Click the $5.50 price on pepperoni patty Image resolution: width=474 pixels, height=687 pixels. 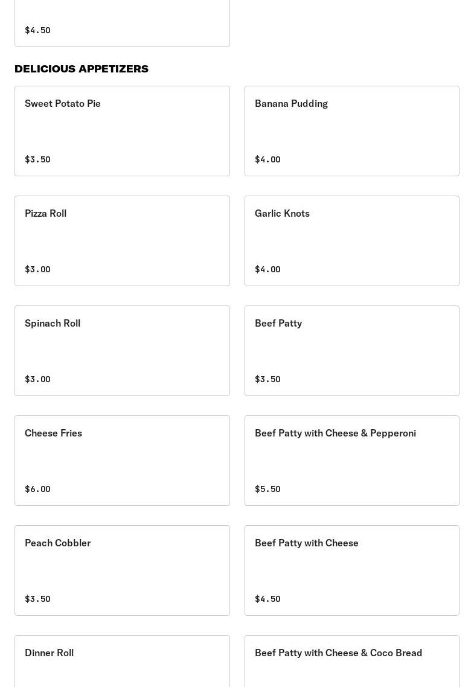click(267, 489)
